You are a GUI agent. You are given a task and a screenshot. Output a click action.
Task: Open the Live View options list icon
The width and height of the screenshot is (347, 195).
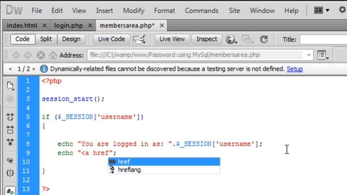pos(323,55)
